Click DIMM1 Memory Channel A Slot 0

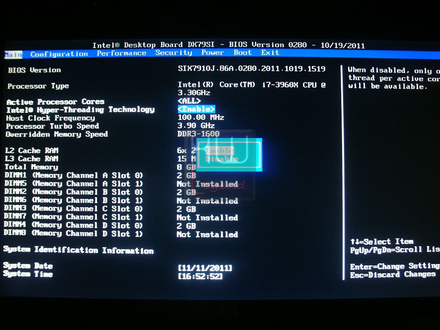(74, 175)
